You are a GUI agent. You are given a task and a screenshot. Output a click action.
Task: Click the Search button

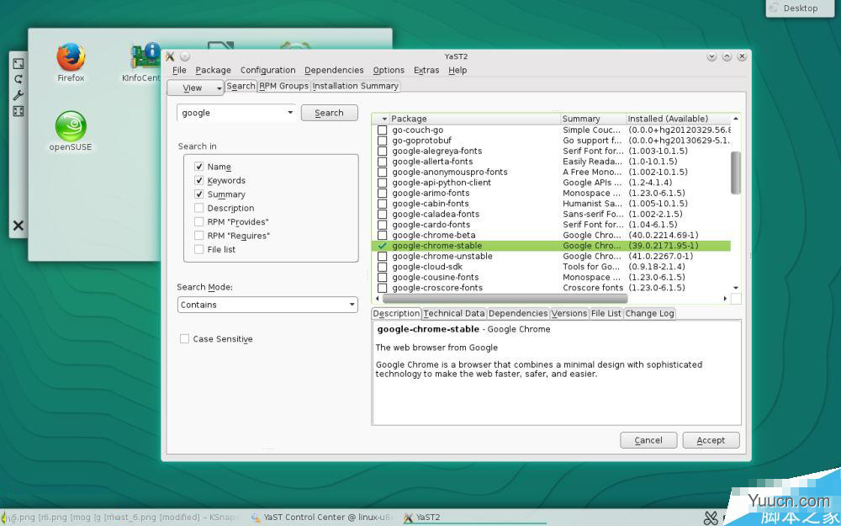(329, 113)
